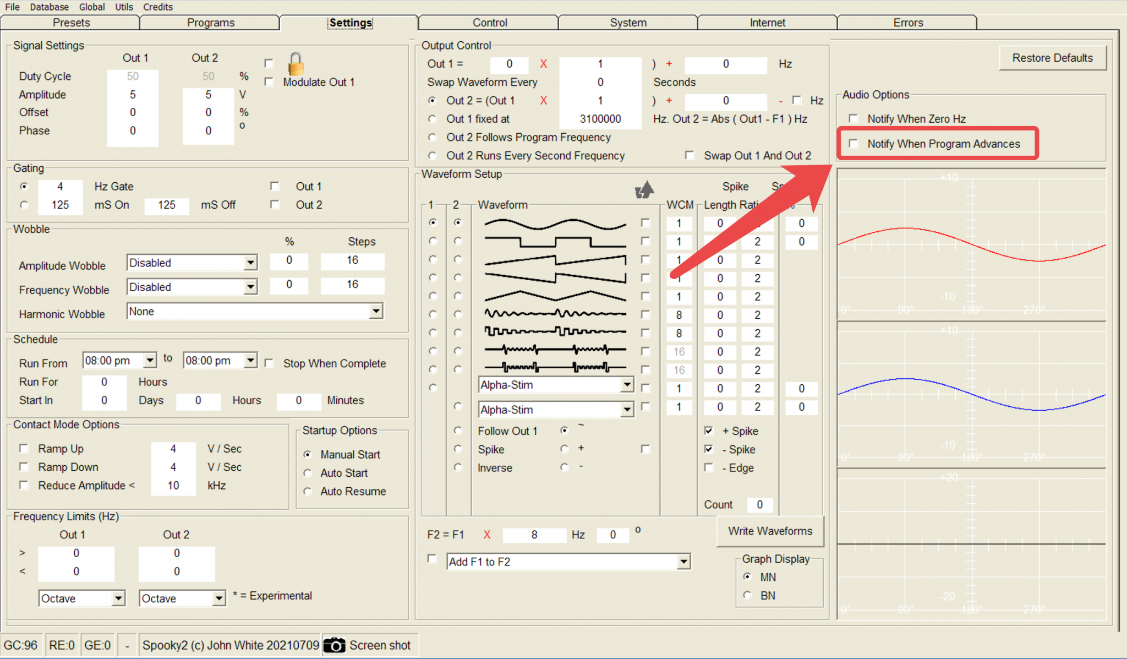The image size is (1127, 659).
Task: Click the camera Screen shot icon
Action: [x=334, y=645]
